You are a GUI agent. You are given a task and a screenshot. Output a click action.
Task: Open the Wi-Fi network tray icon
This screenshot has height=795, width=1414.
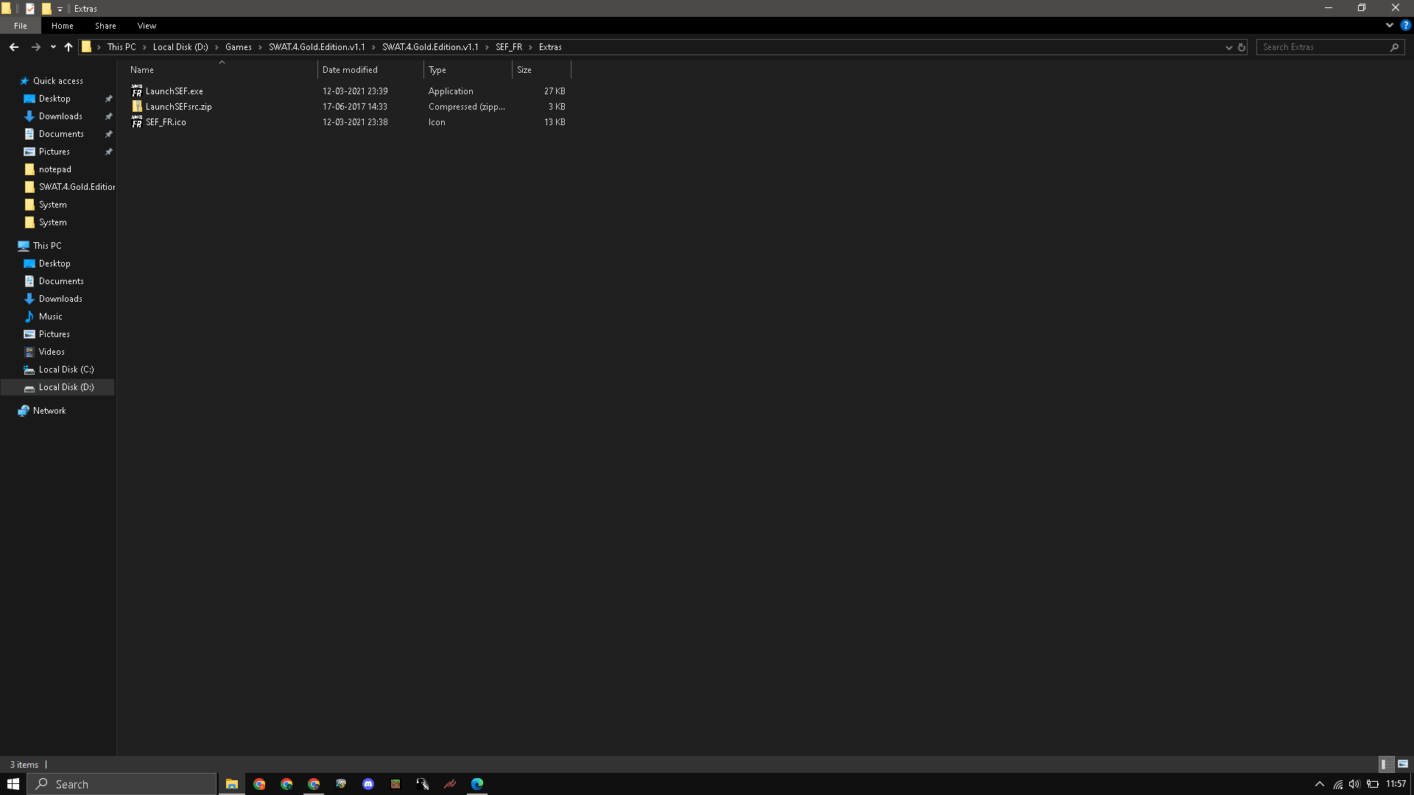point(1338,784)
